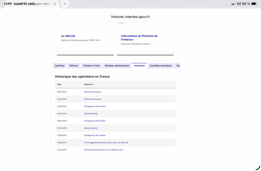The image size is (261, 171).
Task: Click Perte de carte grise dated 02/10/2023
Action: (93, 99)
